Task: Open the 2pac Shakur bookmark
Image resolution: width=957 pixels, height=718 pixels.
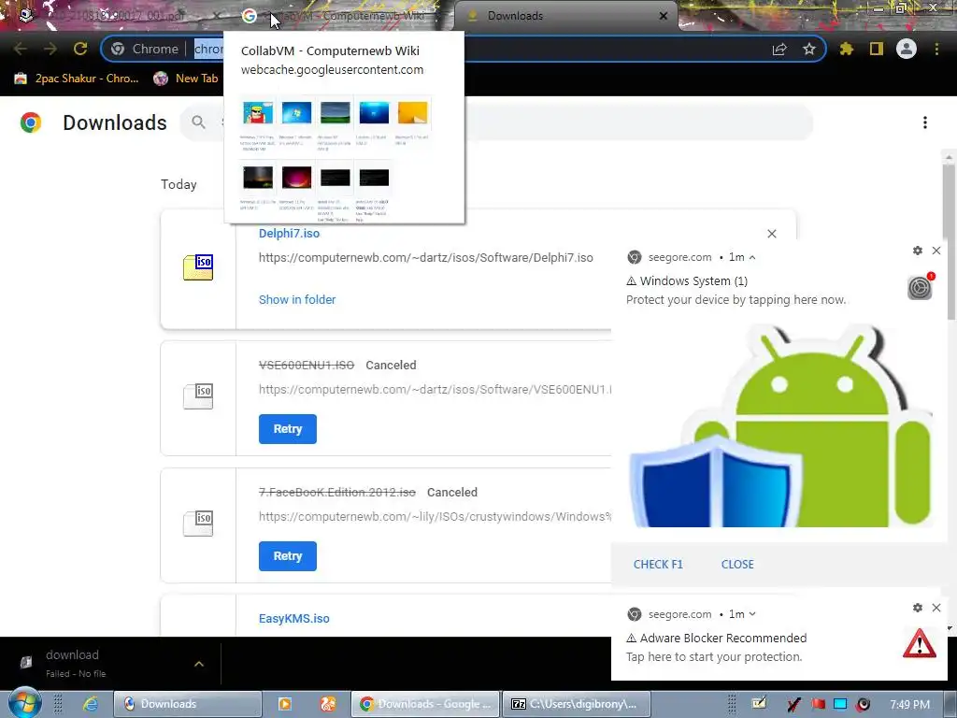Action: pos(77,79)
